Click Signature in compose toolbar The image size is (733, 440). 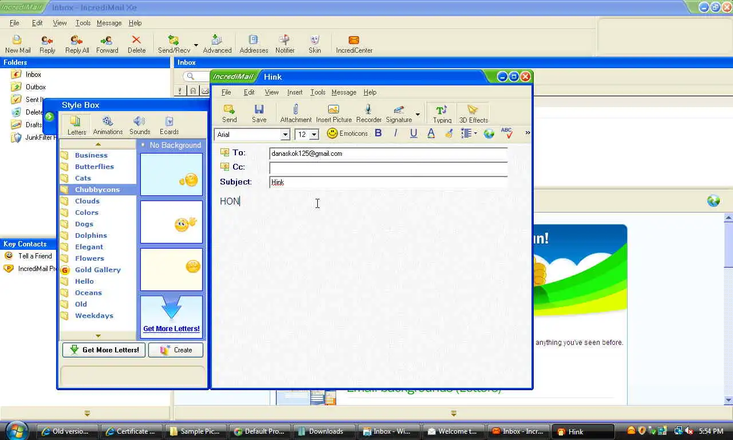(399, 113)
